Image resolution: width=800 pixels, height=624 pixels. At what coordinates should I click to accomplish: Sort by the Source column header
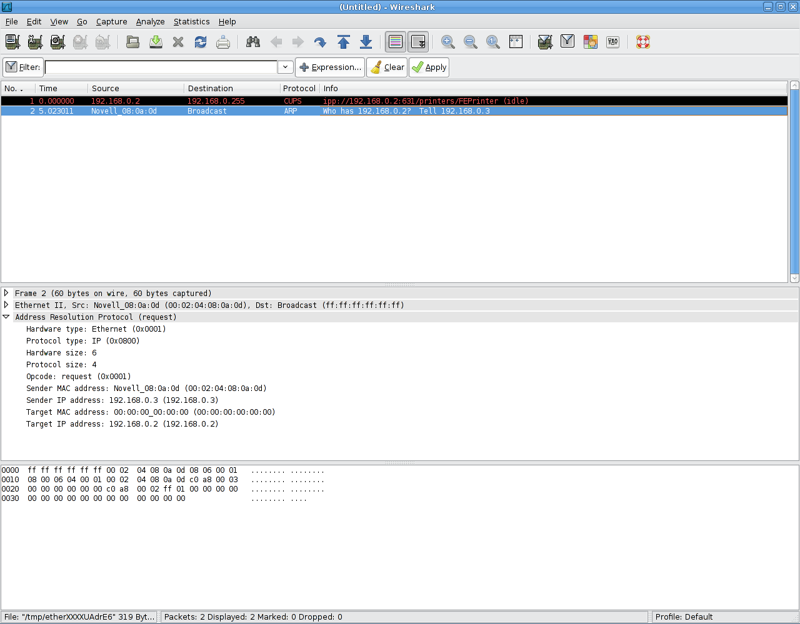tap(136, 88)
